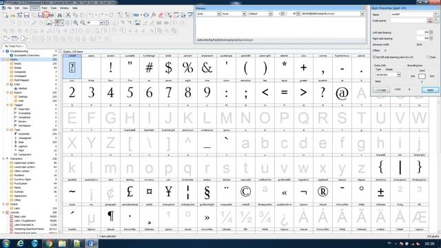The image size is (441, 248).
Task: Click the zoom-to-fit icon after zoom box
Action: pos(107,23)
